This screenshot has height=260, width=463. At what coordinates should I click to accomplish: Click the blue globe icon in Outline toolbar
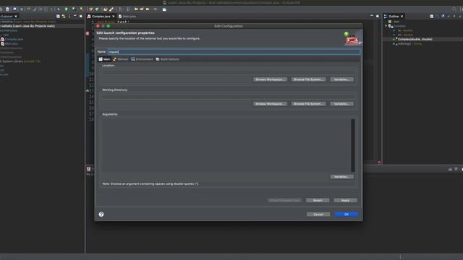(443, 16)
